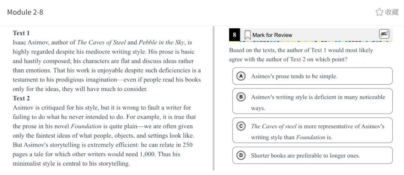
Task: Select the circled letter D choice
Action: coord(241,155)
